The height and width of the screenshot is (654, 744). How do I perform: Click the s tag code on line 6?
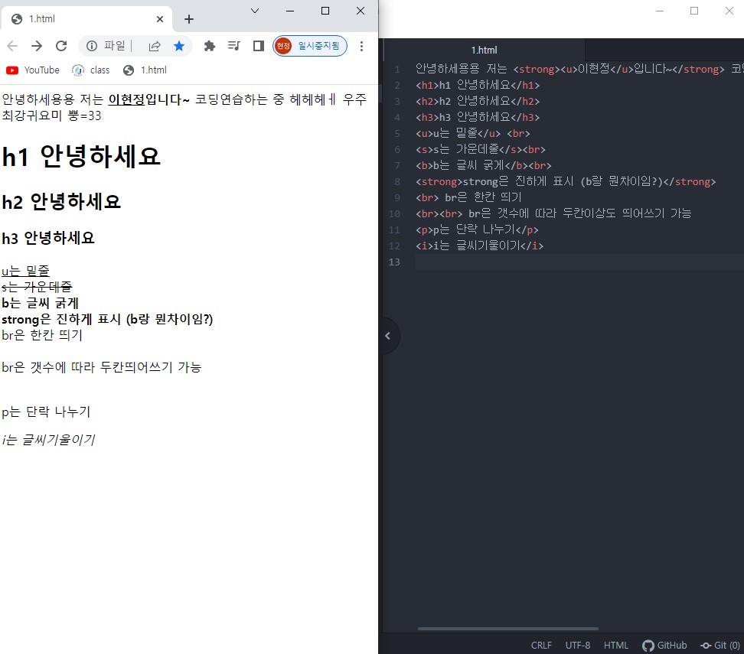480,149
